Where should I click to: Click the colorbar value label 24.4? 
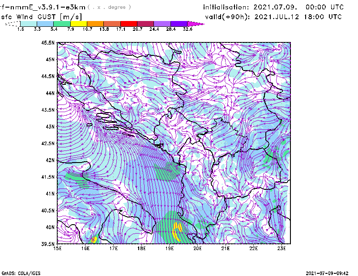click(x=154, y=29)
